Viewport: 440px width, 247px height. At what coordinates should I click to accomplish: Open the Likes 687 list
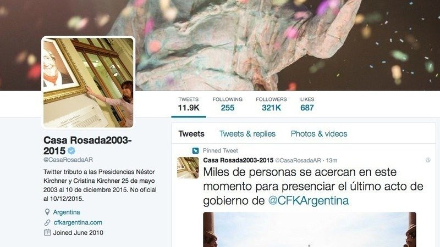tap(307, 104)
